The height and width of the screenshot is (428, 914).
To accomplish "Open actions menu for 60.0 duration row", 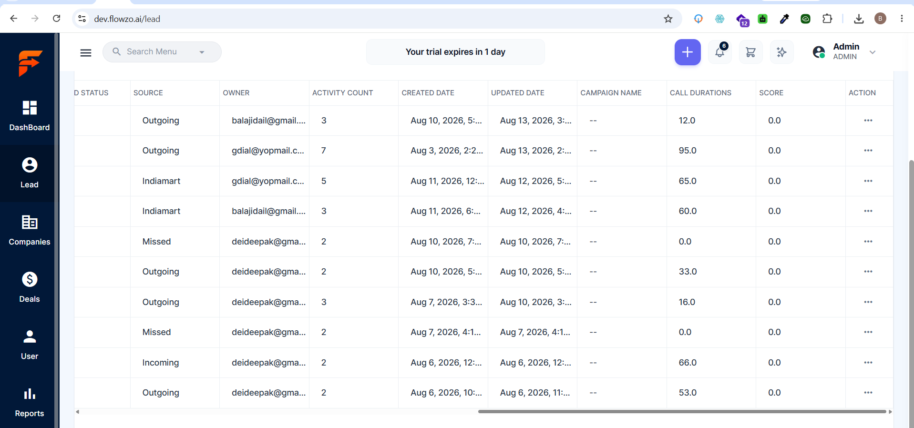I will (x=868, y=211).
